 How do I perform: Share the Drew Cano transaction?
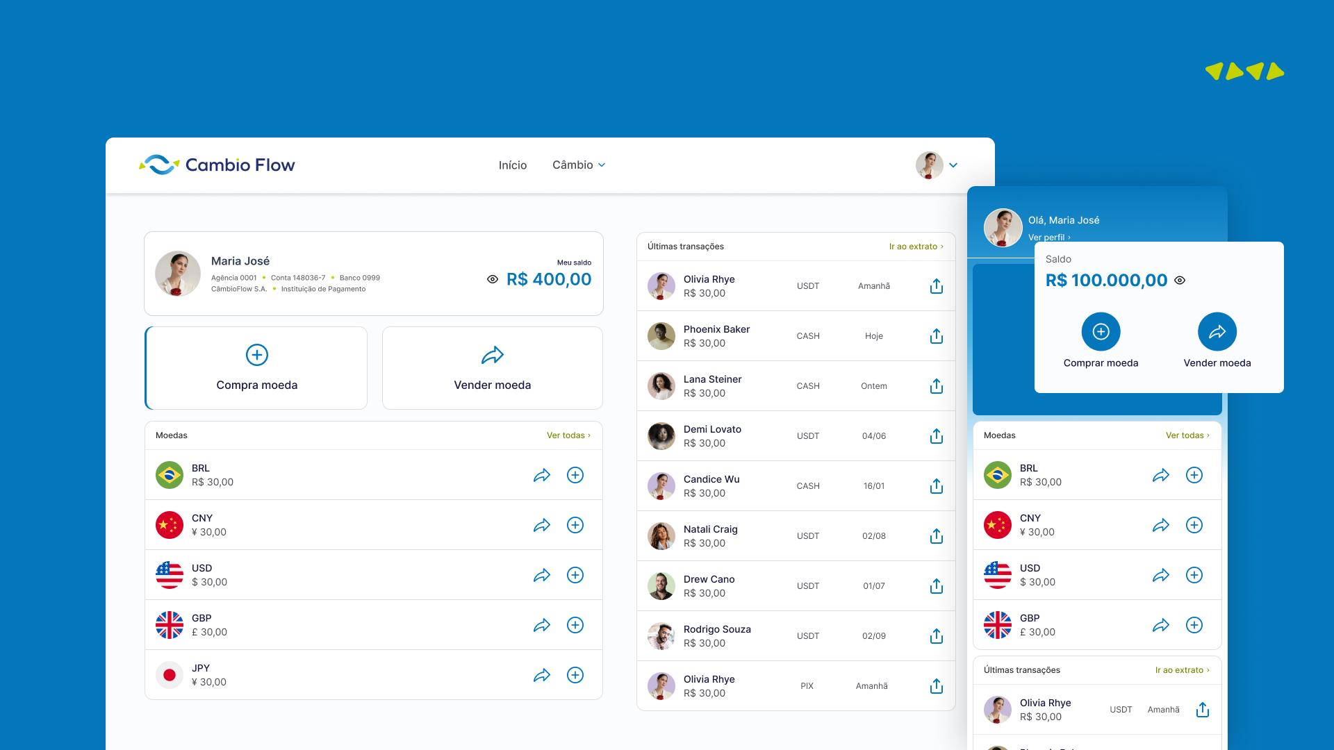pyautogui.click(x=937, y=586)
